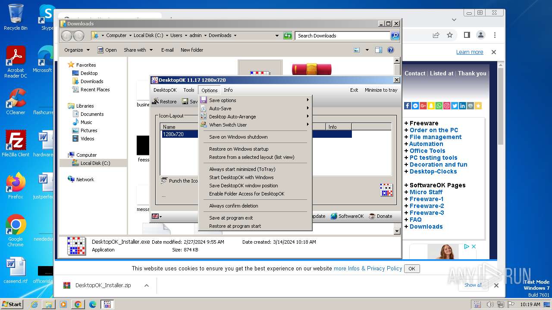Toggle Save DesktopOK window position

[x=255, y=186]
